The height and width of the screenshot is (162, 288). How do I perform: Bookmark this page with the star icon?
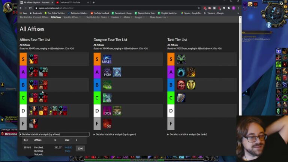(198, 8)
